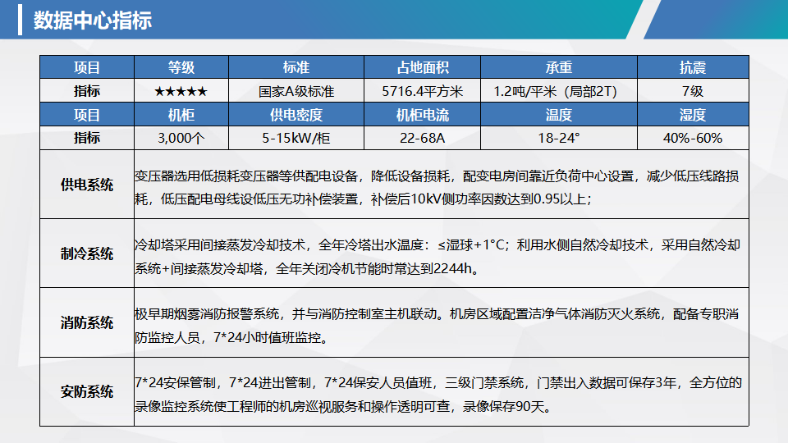The width and height of the screenshot is (788, 443).
Task: Select the 承重 header cell
Action: click(x=558, y=68)
